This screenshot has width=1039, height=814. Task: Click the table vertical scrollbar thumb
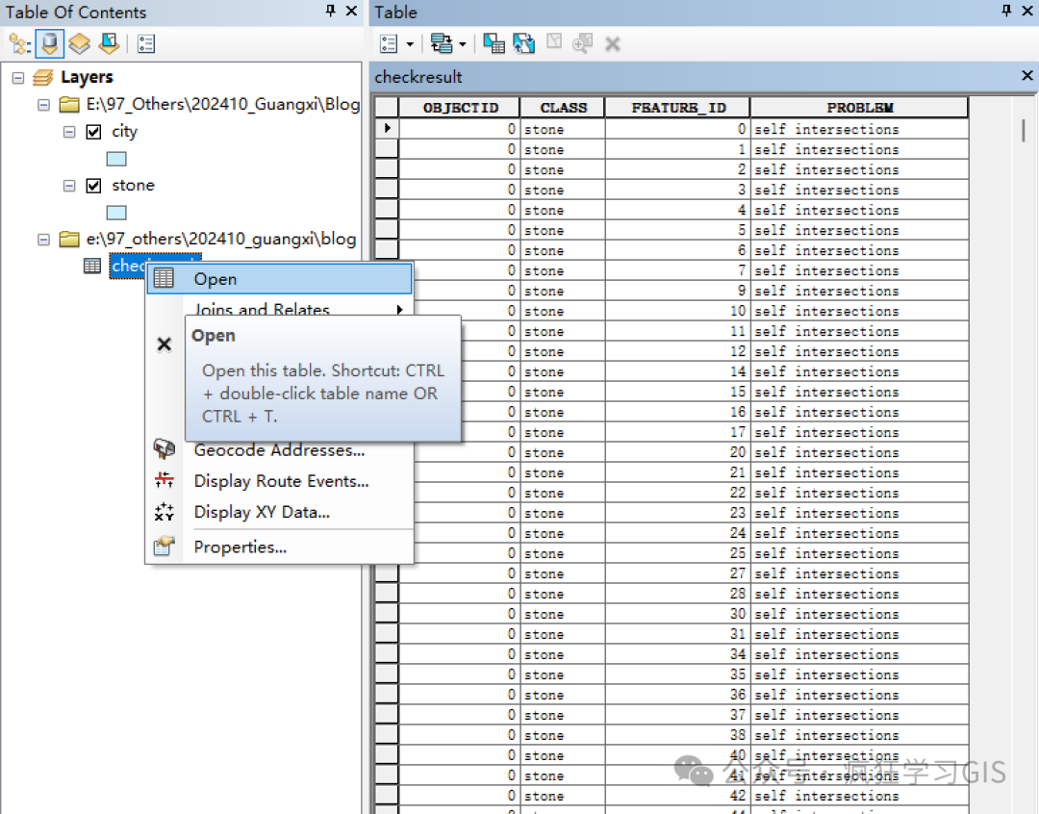[x=1023, y=131]
